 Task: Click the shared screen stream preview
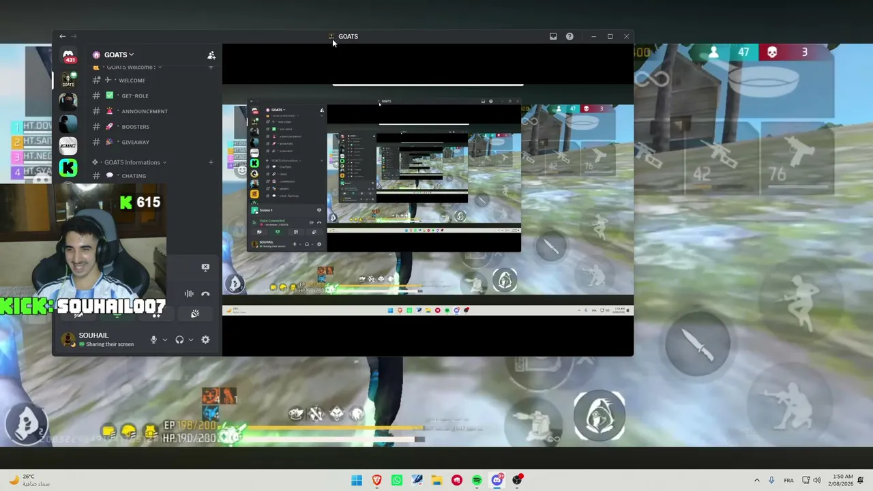pyautogui.click(x=428, y=200)
